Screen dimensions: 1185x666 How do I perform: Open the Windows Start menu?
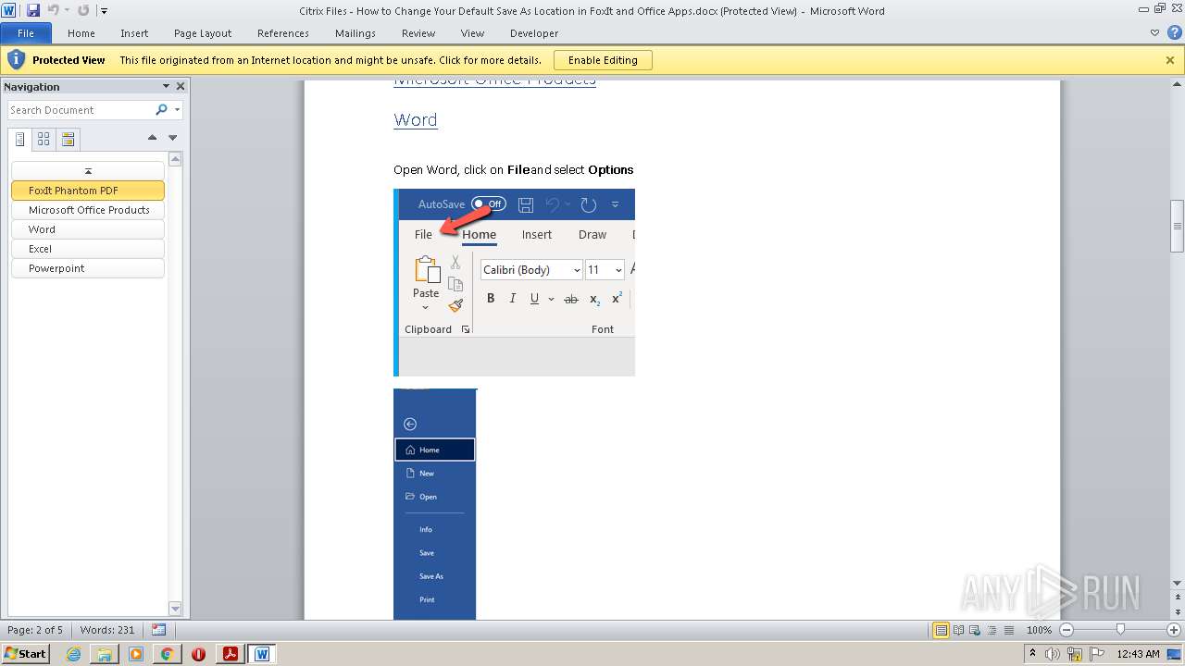coord(26,654)
